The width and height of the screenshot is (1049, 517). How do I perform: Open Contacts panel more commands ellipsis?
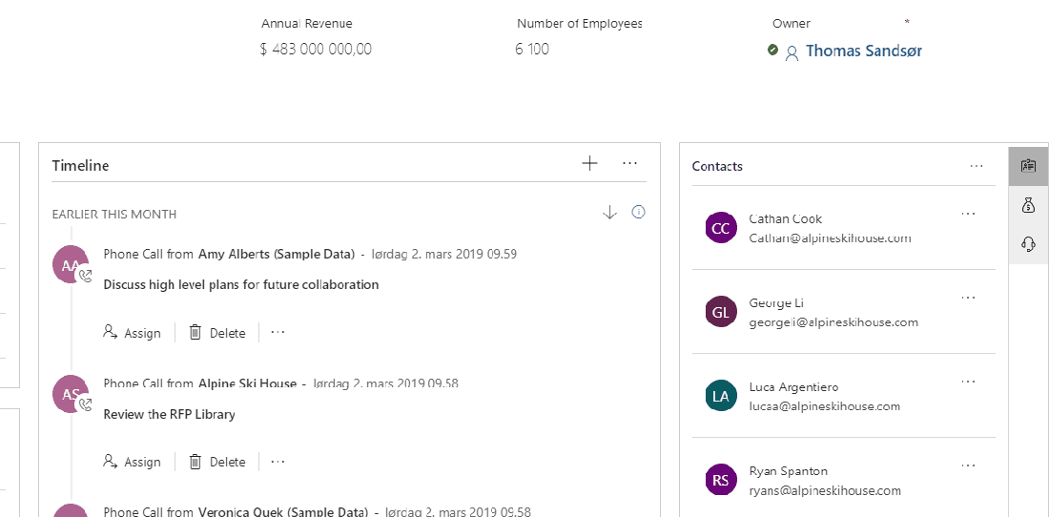point(976,166)
